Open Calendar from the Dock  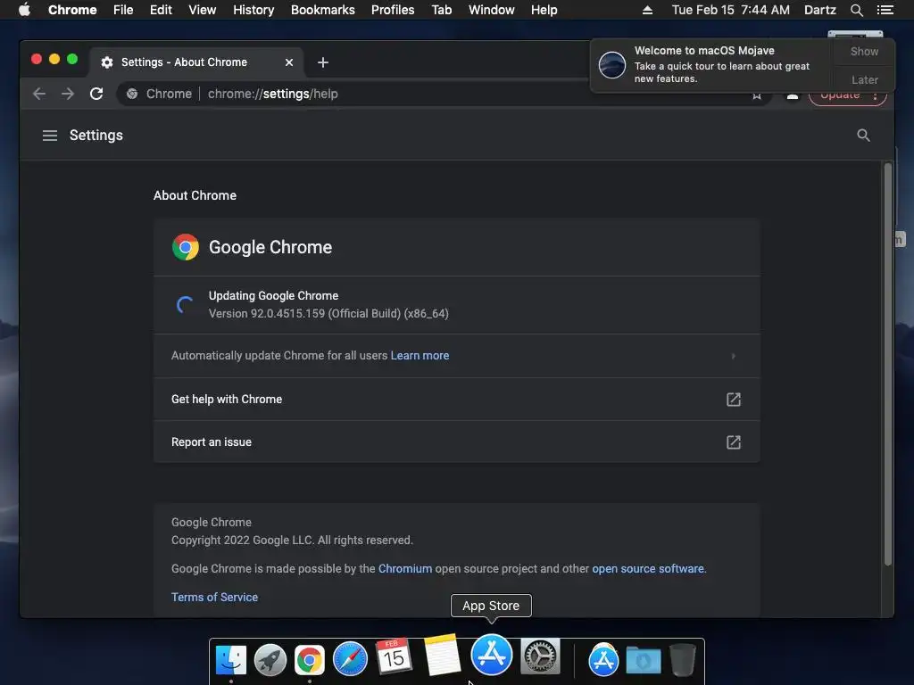[394, 656]
